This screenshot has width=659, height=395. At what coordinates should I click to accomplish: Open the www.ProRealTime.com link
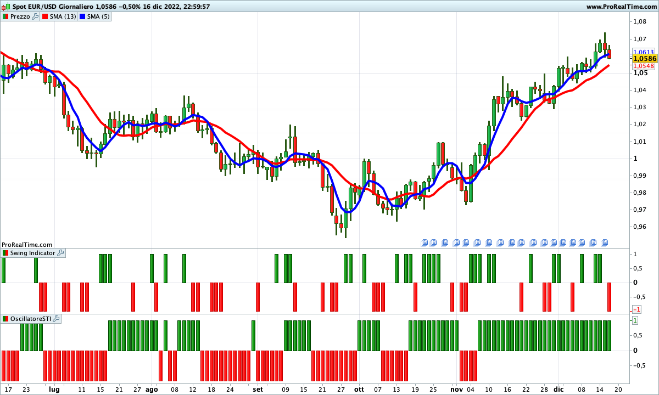(x=621, y=7)
